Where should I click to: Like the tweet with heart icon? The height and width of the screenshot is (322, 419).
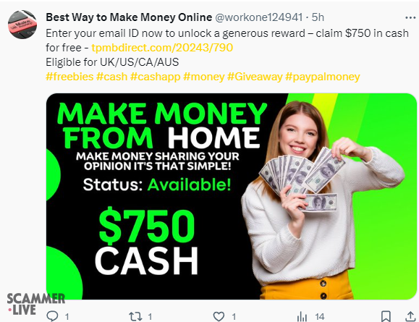pos(219,317)
